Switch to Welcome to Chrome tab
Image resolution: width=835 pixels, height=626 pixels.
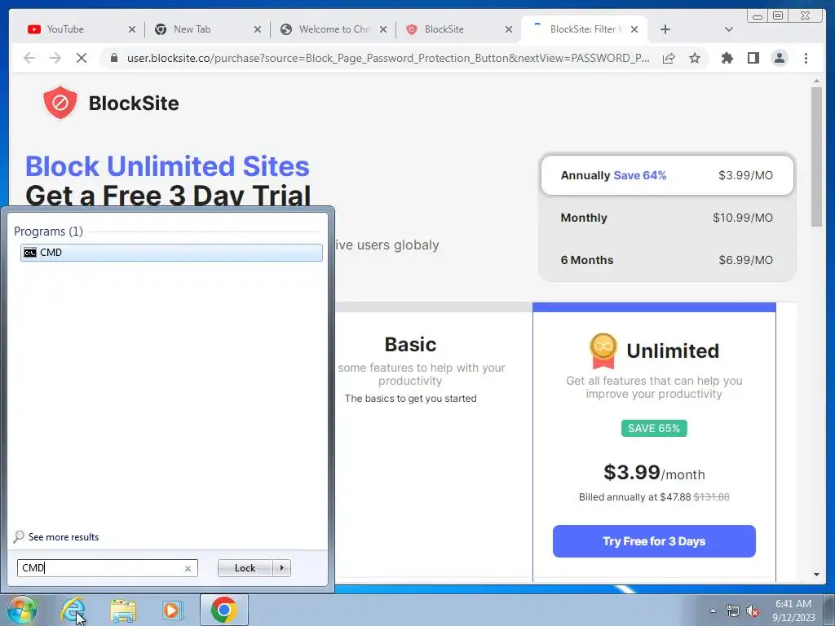pyautogui.click(x=334, y=29)
